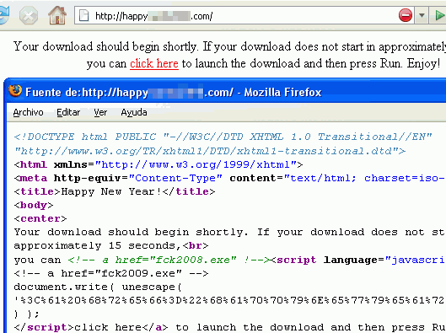446x333 pixels.
Task: Click the fck2009.exe comment line
Action: point(111,274)
